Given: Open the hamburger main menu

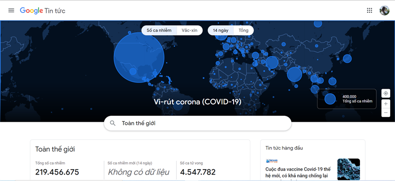Looking at the screenshot, I should pos(11,10).
